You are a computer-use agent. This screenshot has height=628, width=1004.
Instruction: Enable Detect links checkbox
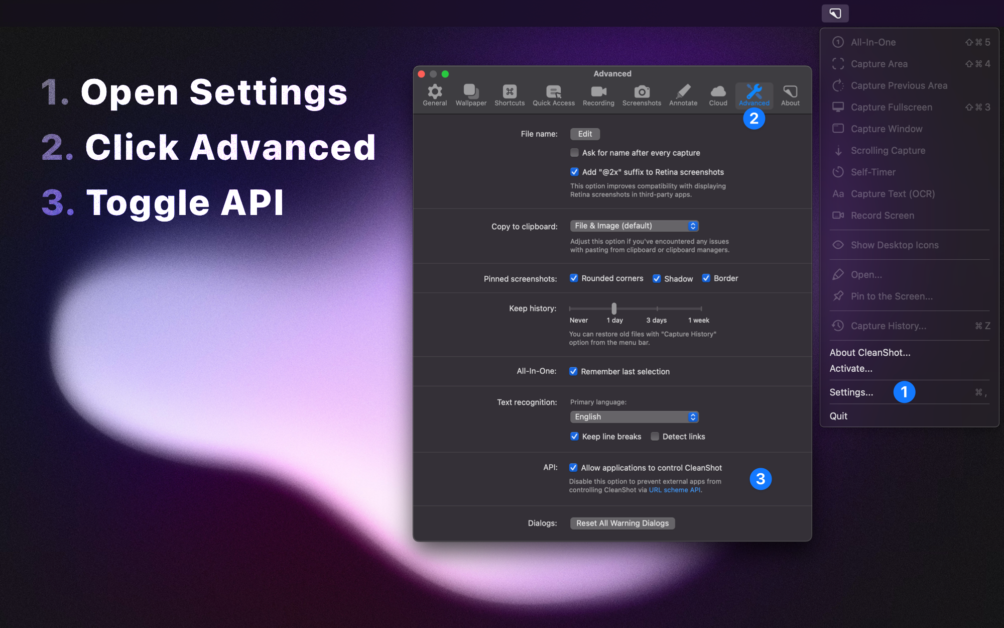pos(655,436)
